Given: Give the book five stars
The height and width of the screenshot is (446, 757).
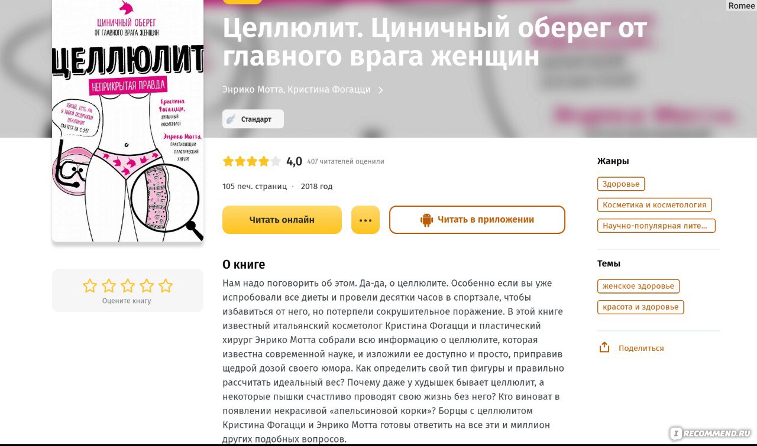Looking at the screenshot, I should (166, 286).
